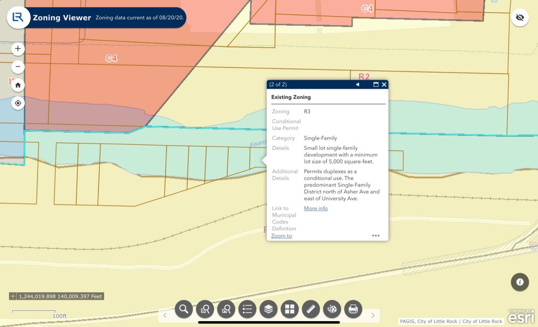Select the Measure ruler tool
The width and height of the screenshot is (538, 327).
[311, 309]
